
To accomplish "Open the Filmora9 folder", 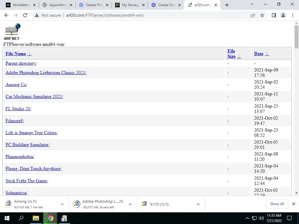I will [15, 121].
